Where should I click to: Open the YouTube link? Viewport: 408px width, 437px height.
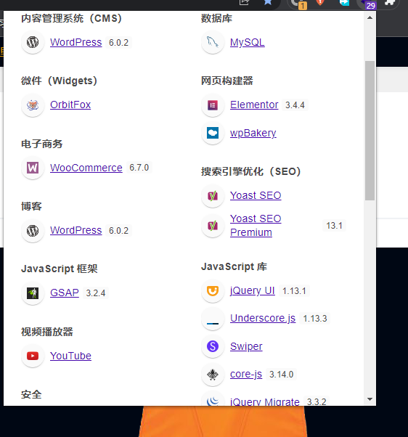[x=70, y=356]
